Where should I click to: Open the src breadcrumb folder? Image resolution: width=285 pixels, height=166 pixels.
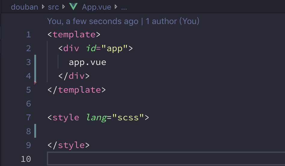[53, 7]
